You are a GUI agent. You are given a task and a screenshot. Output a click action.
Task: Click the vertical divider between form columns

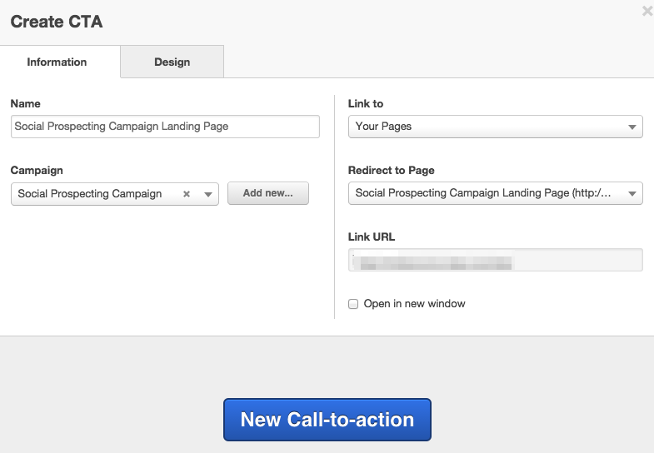(x=334, y=207)
